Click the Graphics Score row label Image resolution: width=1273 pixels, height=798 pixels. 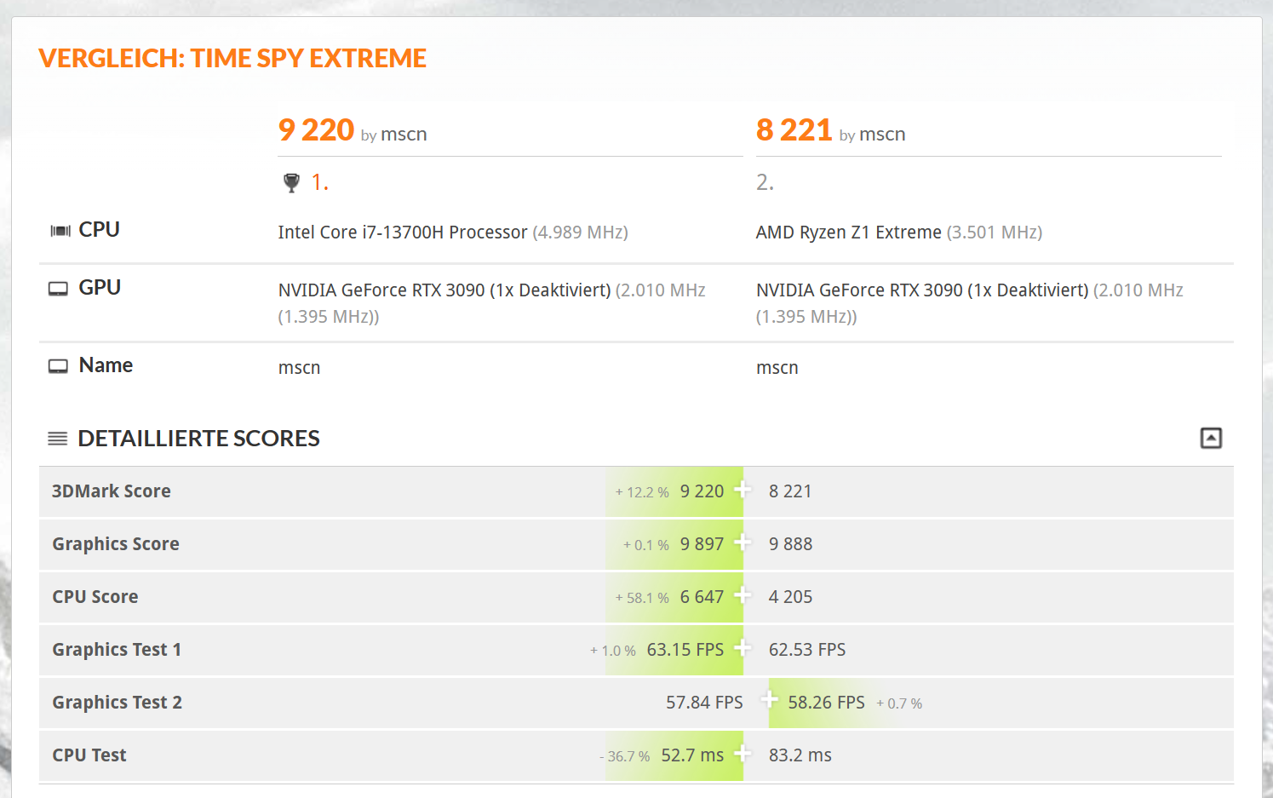point(116,544)
